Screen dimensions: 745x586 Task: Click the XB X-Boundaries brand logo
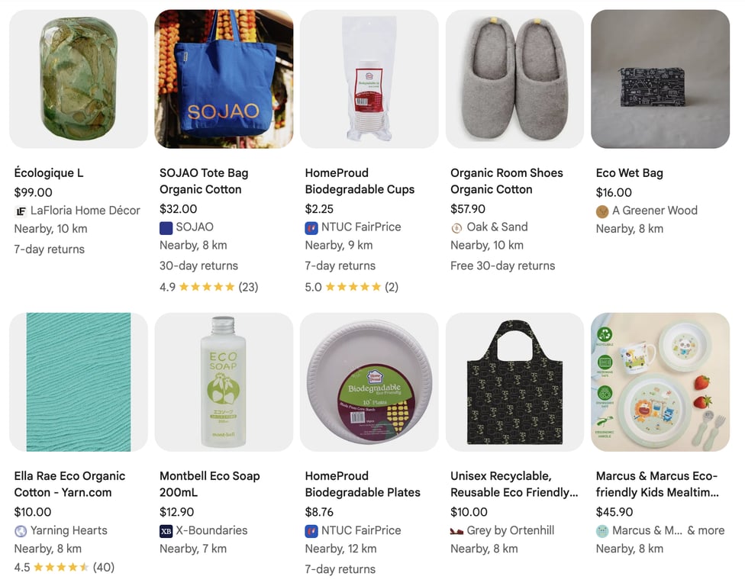click(x=165, y=530)
